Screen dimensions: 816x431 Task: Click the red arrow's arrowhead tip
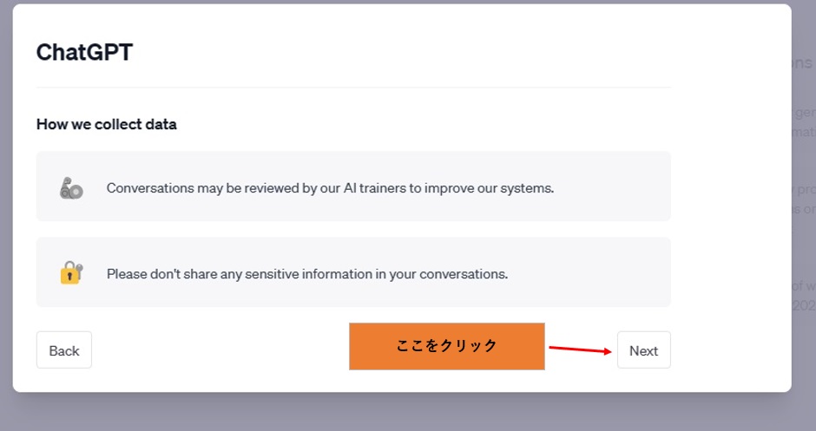pyautogui.click(x=609, y=351)
